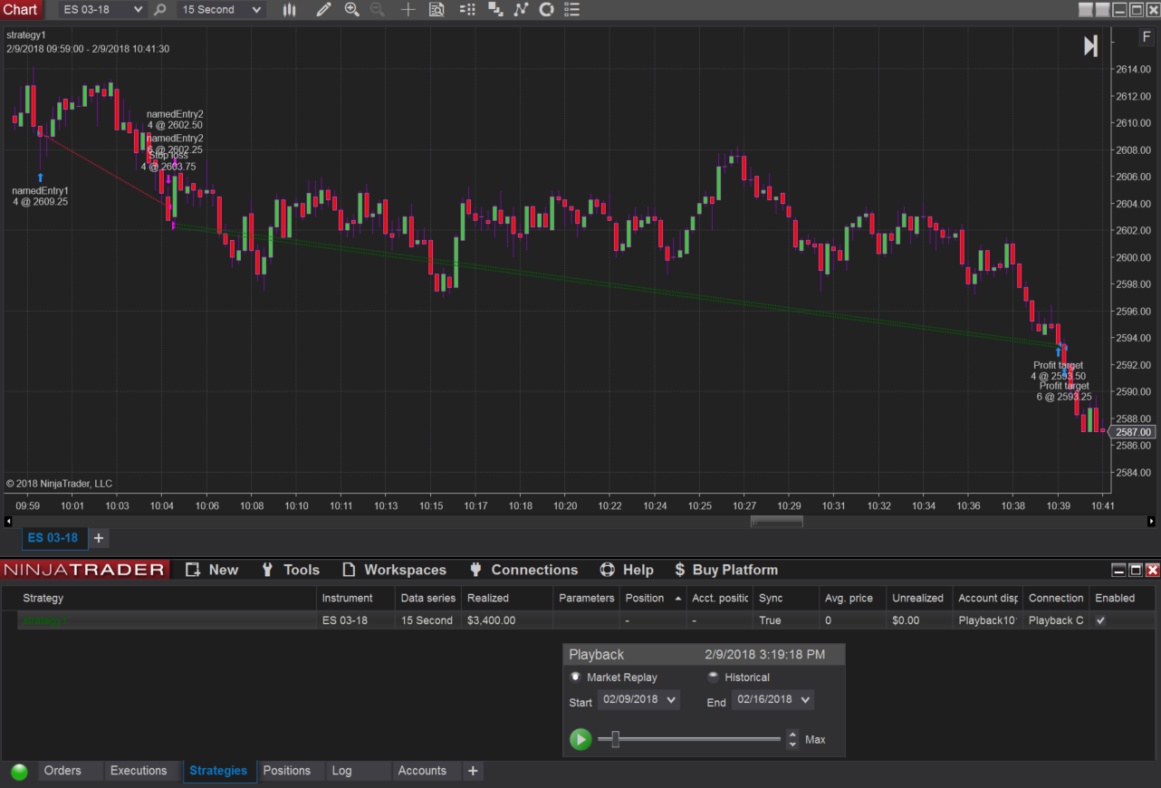The width and height of the screenshot is (1161, 788).
Task: Open the bar type candlestick icon
Action: (289, 10)
